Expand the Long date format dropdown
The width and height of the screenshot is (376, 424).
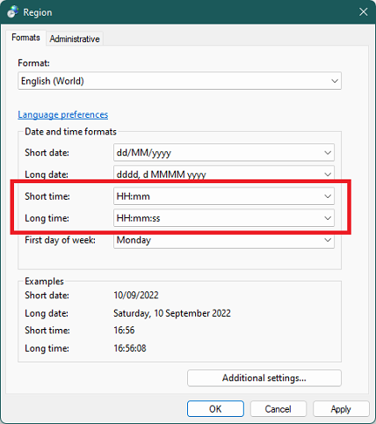(x=224, y=174)
